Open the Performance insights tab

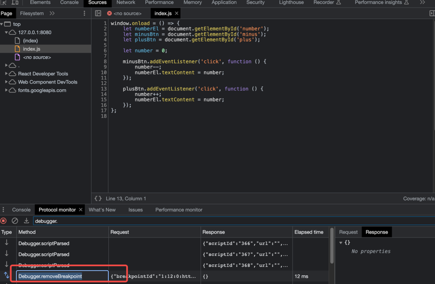coord(382,2)
